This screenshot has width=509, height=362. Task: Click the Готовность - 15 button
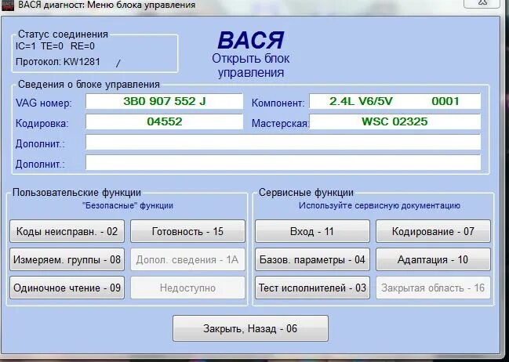click(187, 231)
